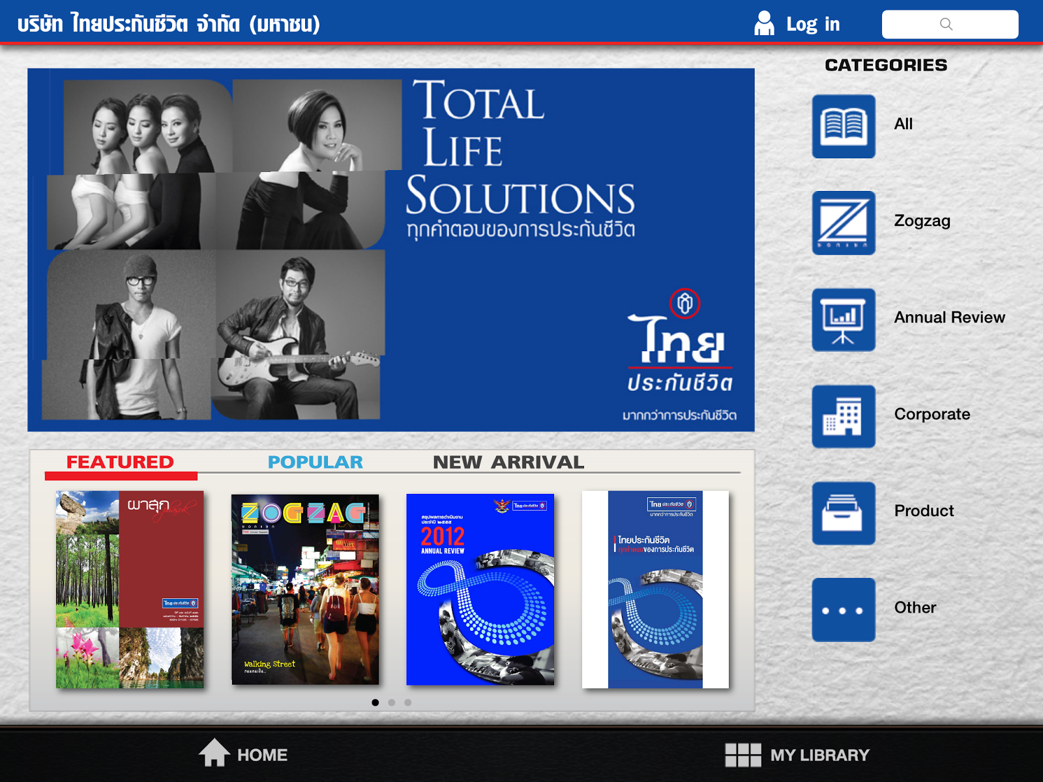
Task: Click the user profile icon beside Log in
Action: (x=764, y=23)
